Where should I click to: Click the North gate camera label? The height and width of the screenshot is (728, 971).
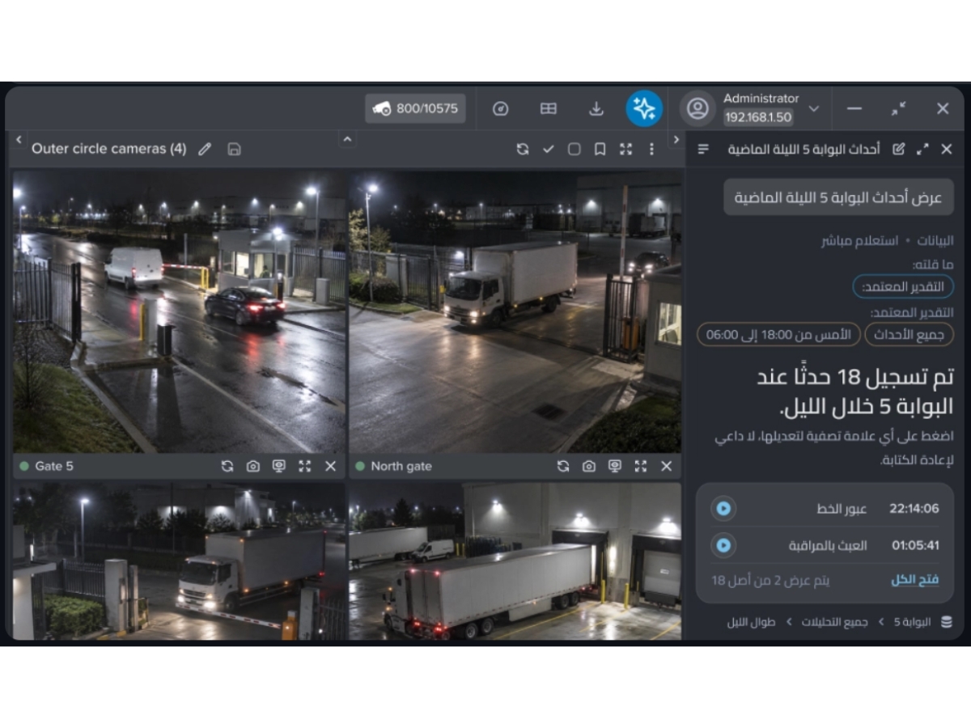coord(401,466)
